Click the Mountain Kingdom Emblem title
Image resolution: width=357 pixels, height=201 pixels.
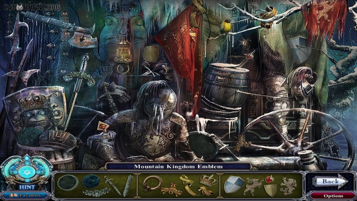coord(178,166)
